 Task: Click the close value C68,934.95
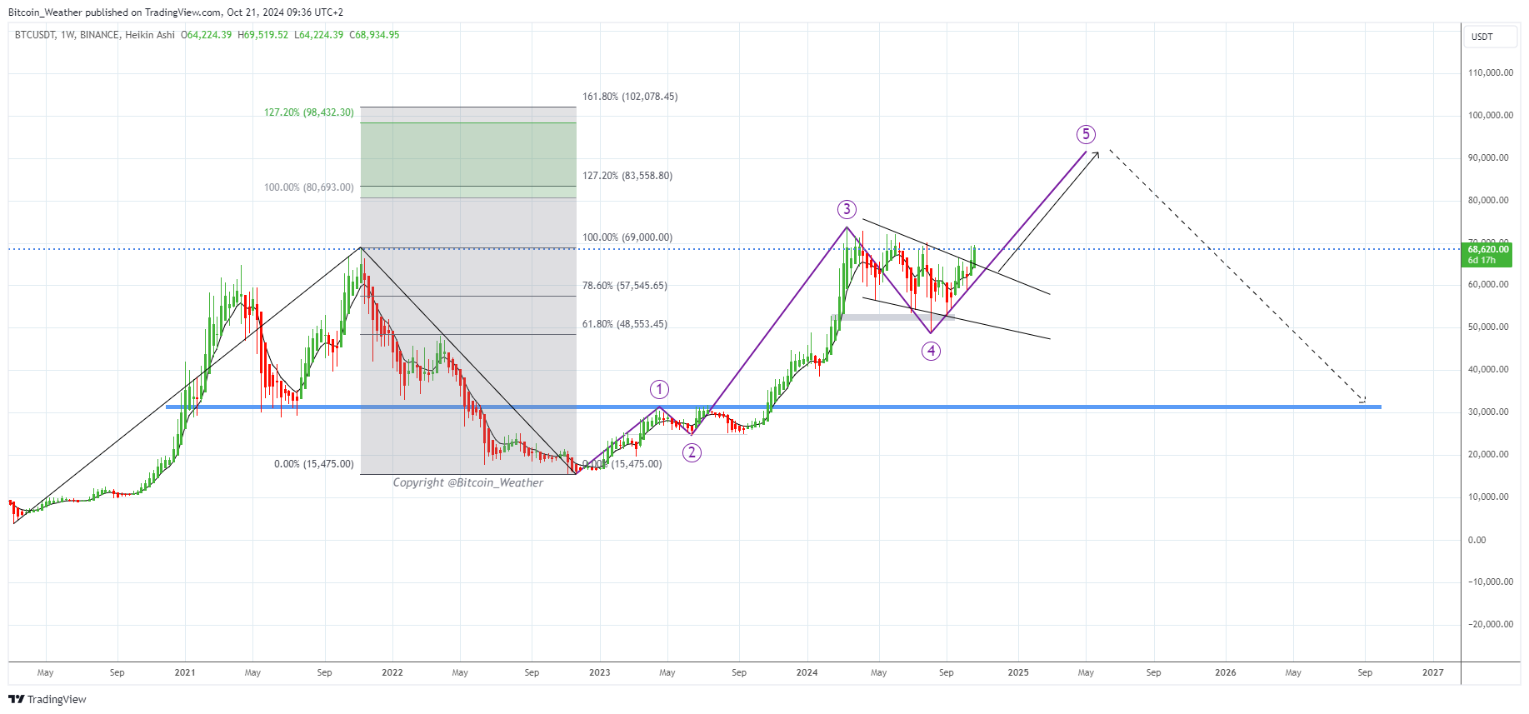coord(374,35)
